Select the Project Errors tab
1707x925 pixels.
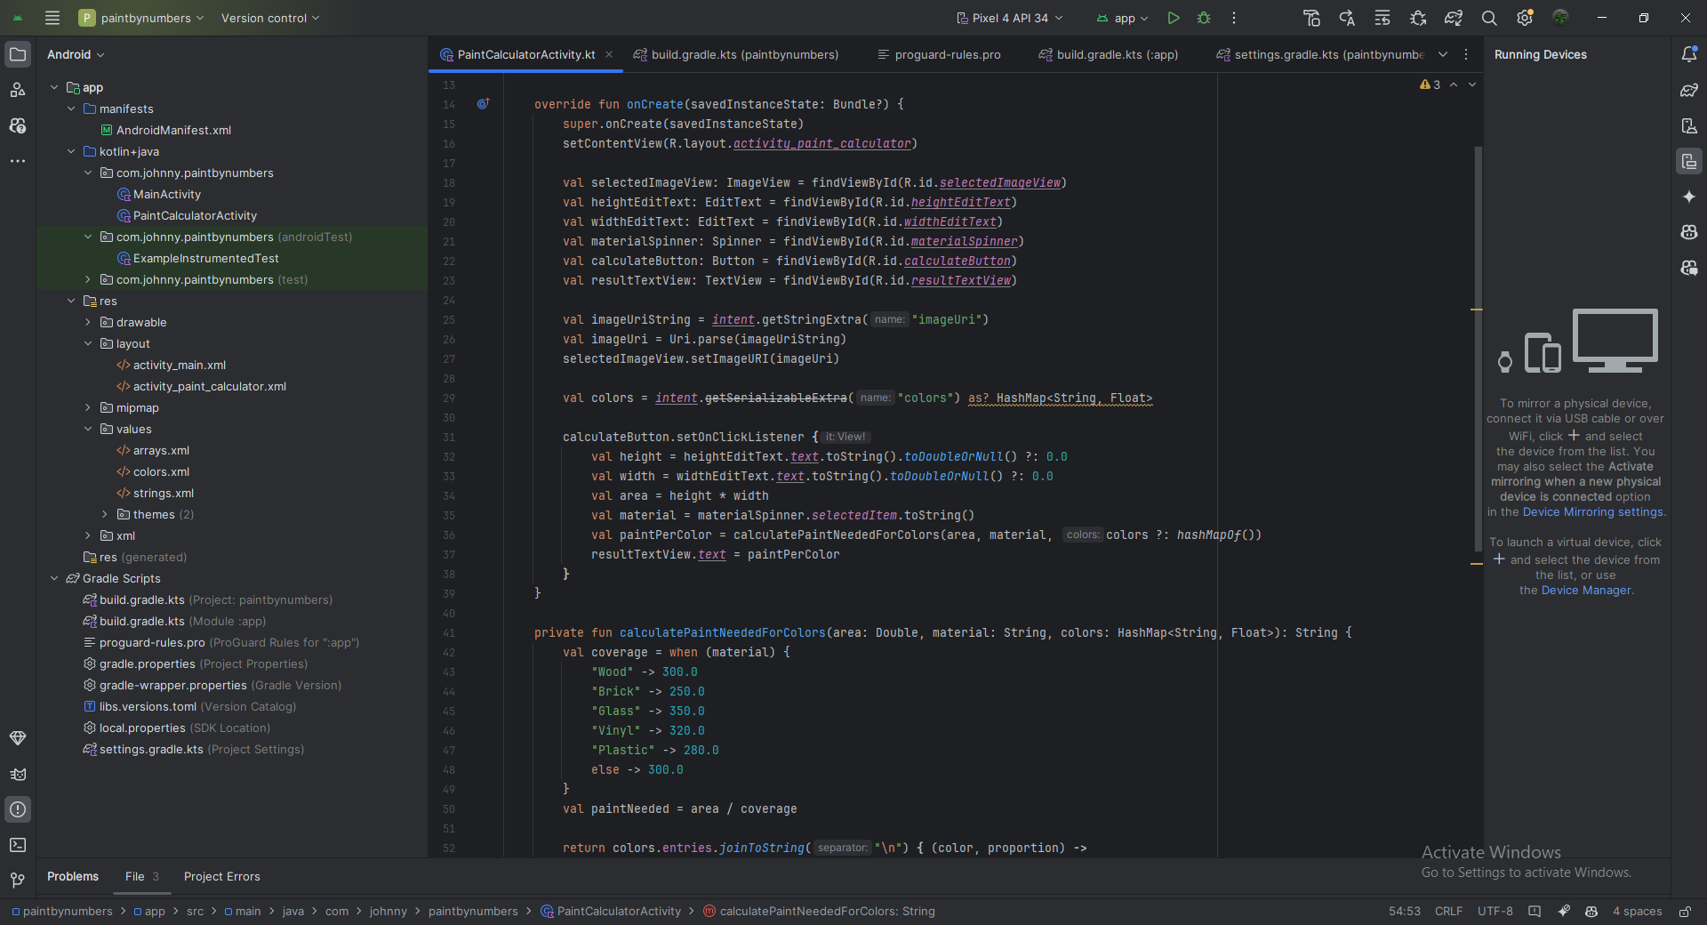click(x=221, y=877)
